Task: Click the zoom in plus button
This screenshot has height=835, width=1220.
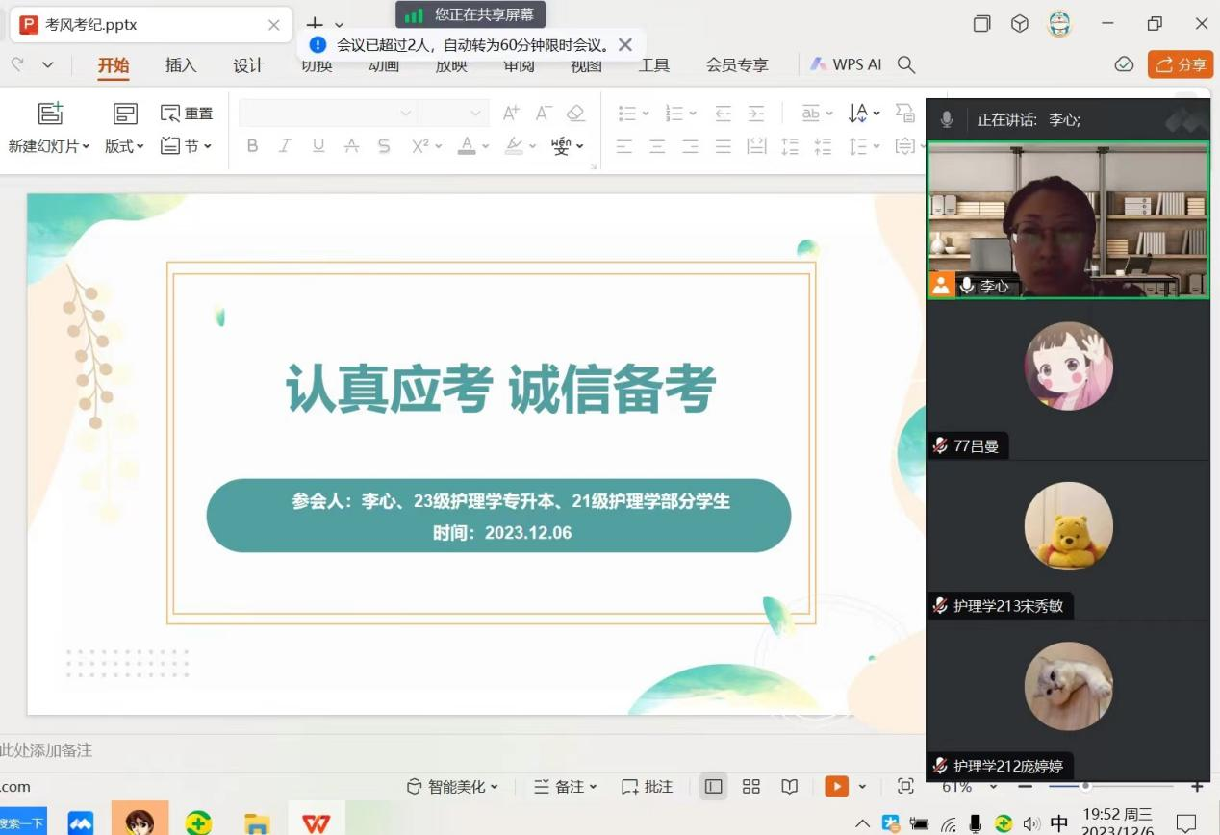Action: click(x=1197, y=787)
